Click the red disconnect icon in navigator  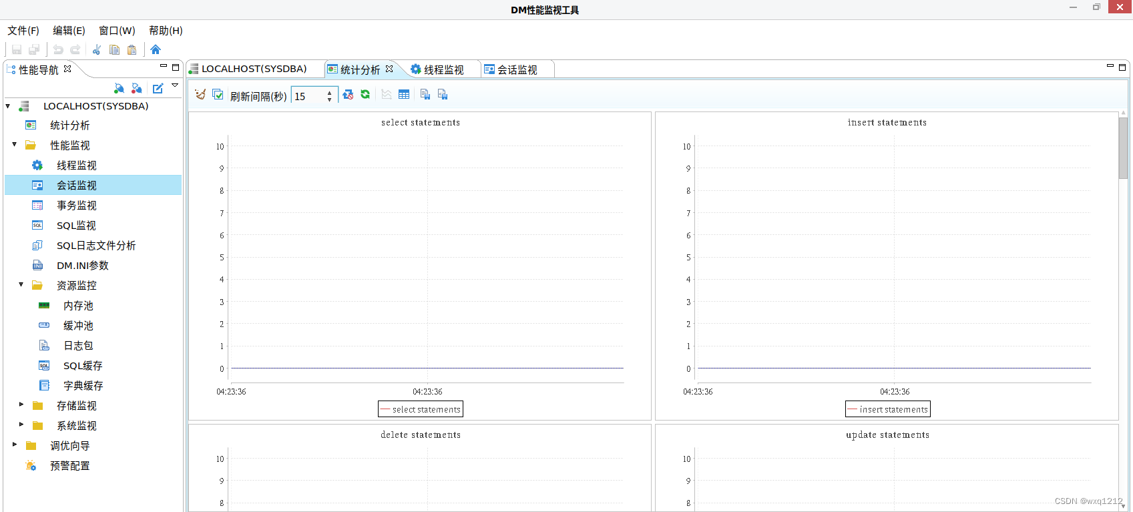(x=137, y=88)
